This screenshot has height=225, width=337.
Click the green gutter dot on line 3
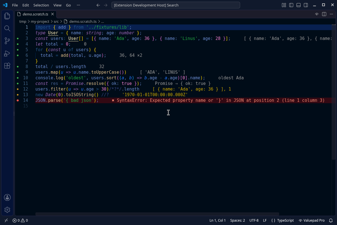(x=18, y=38)
